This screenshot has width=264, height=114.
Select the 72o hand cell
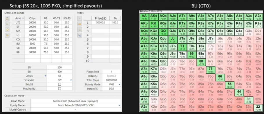click(211, 108)
